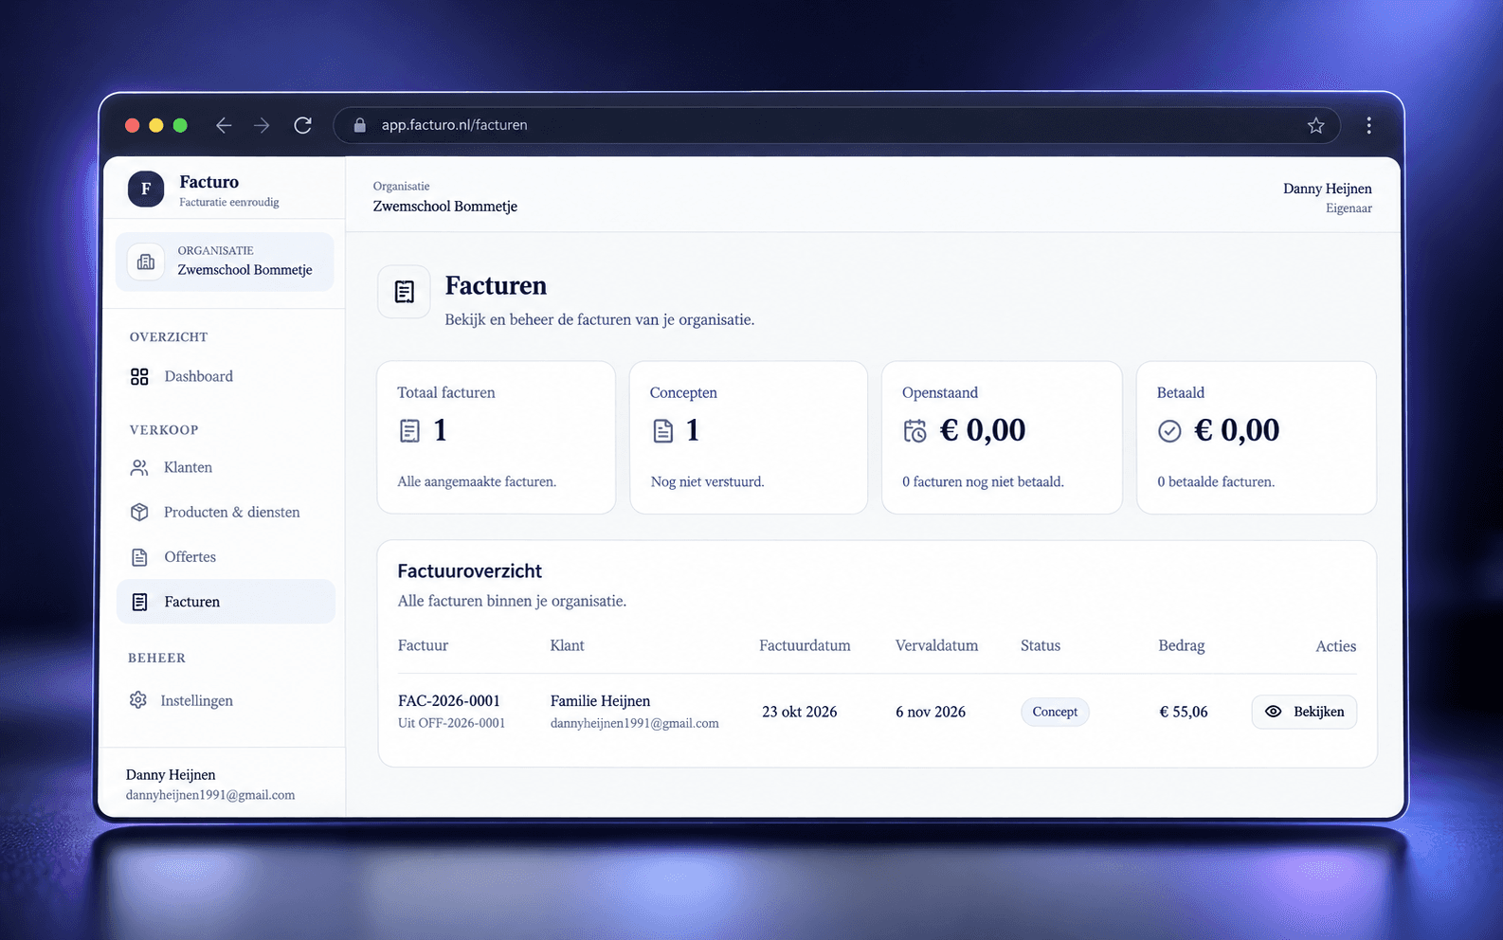Click the Betaald checkmark circle icon

coord(1169,431)
